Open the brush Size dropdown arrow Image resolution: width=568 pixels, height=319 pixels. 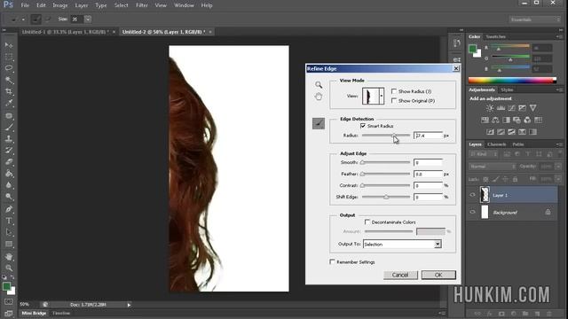point(88,19)
